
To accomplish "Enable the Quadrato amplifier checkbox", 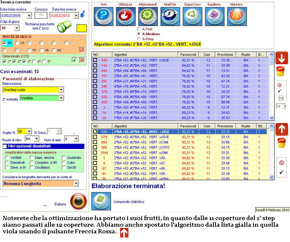I will (x=64, y=158).
